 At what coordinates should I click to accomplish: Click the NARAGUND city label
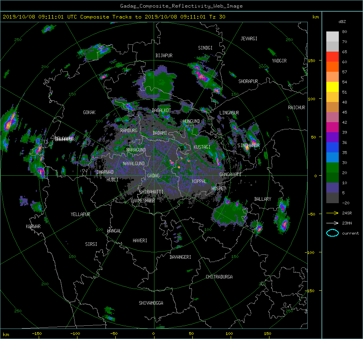click(136, 150)
